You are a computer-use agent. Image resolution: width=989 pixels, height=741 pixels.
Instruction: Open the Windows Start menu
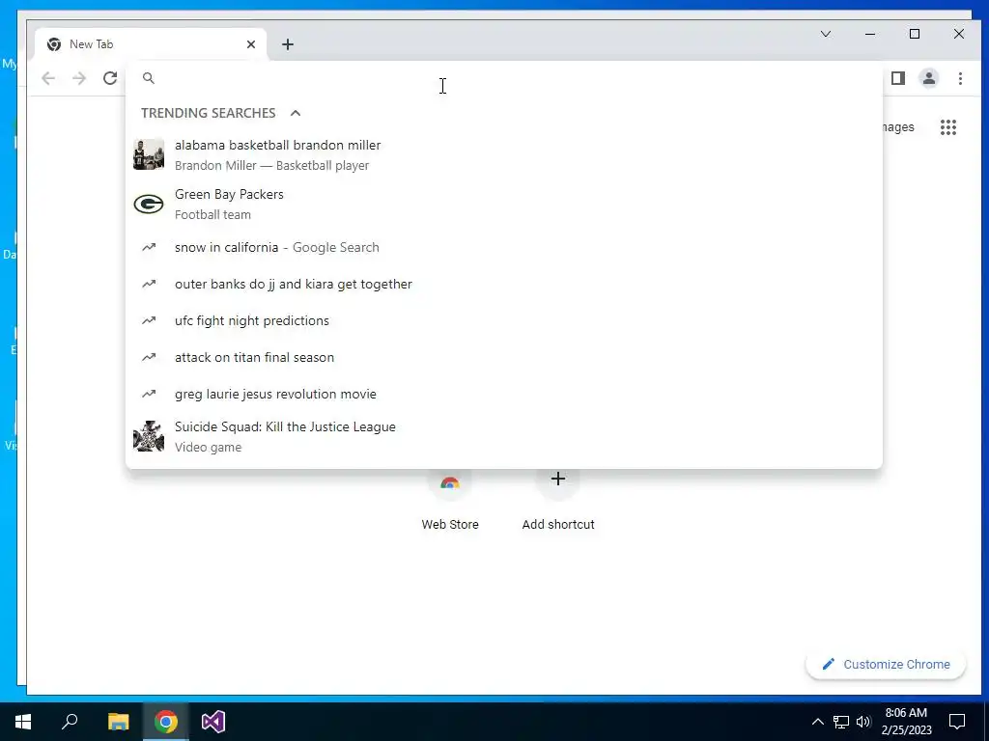tap(23, 722)
